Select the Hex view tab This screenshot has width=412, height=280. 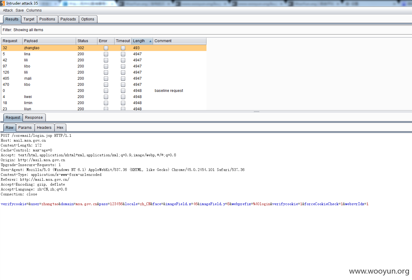click(x=60, y=128)
